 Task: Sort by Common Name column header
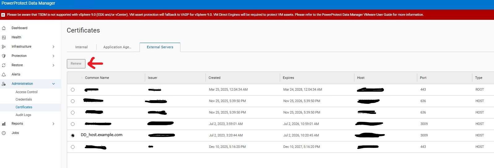tap(97, 78)
